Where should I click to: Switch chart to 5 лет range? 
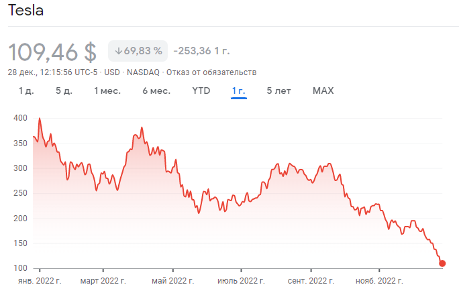278,91
